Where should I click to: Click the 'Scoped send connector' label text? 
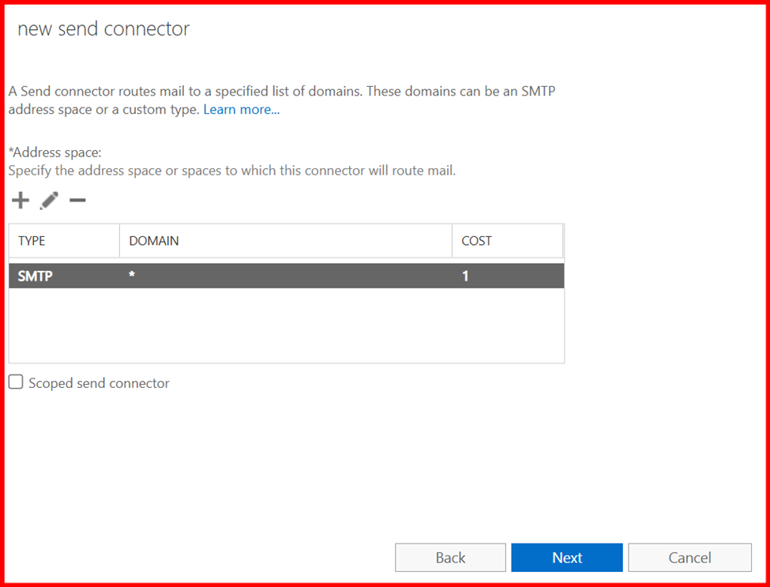[99, 383]
